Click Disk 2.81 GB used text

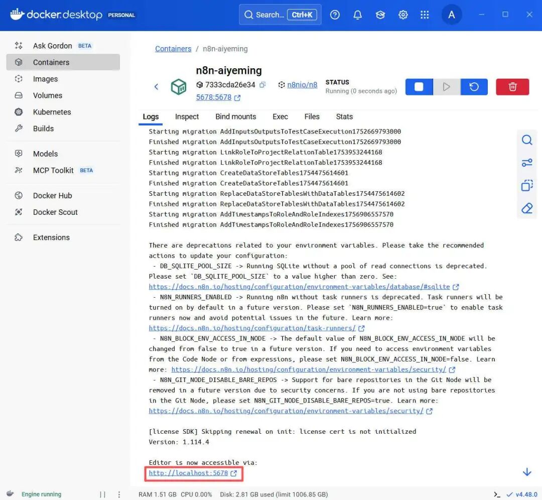coord(274,494)
